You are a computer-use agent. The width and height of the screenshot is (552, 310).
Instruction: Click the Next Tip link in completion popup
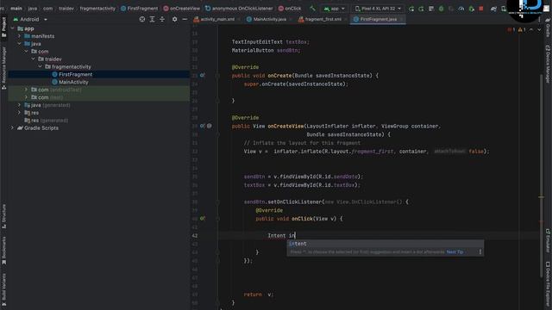click(455, 252)
